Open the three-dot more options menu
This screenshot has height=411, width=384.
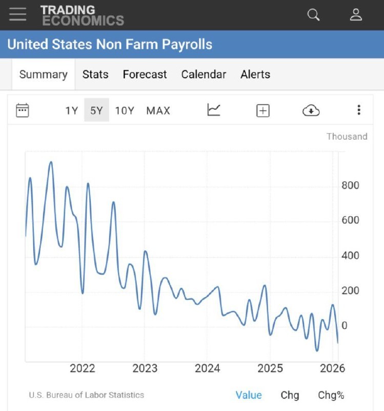359,110
